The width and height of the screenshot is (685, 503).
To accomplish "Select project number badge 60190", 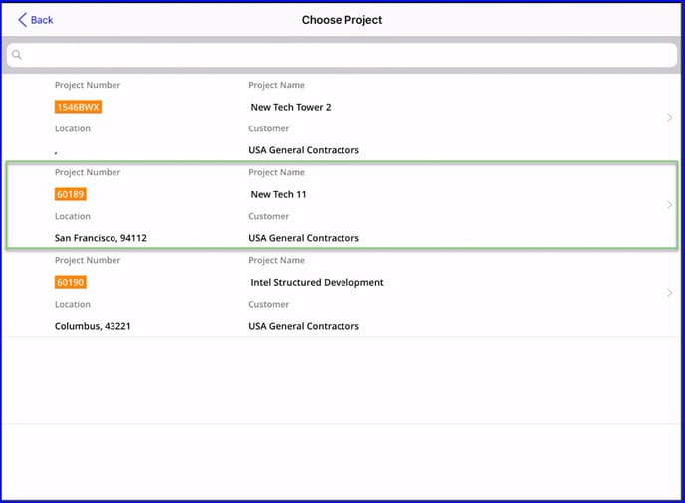I will click(x=71, y=282).
